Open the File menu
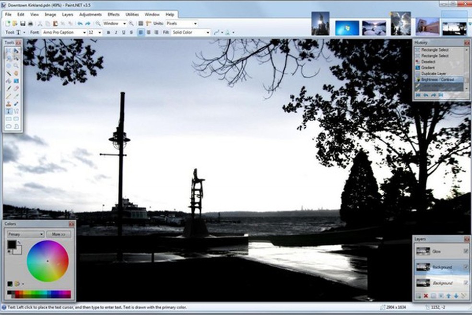472x315 pixels. tap(8, 14)
